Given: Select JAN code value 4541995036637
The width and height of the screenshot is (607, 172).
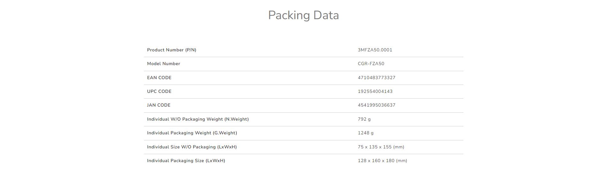Looking at the screenshot, I should tap(376, 105).
